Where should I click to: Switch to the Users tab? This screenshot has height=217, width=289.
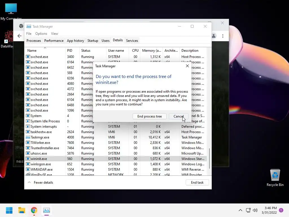pos(106,41)
